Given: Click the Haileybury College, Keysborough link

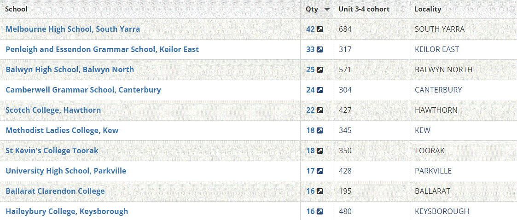Looking at the screenshot, I should pyautogui.click(x=67, y=211).
